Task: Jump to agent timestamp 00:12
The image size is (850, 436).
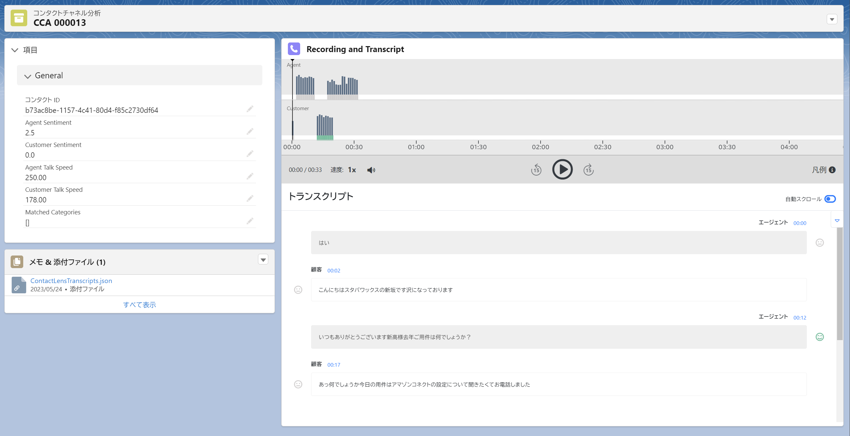Action: (x=800, y=318)
